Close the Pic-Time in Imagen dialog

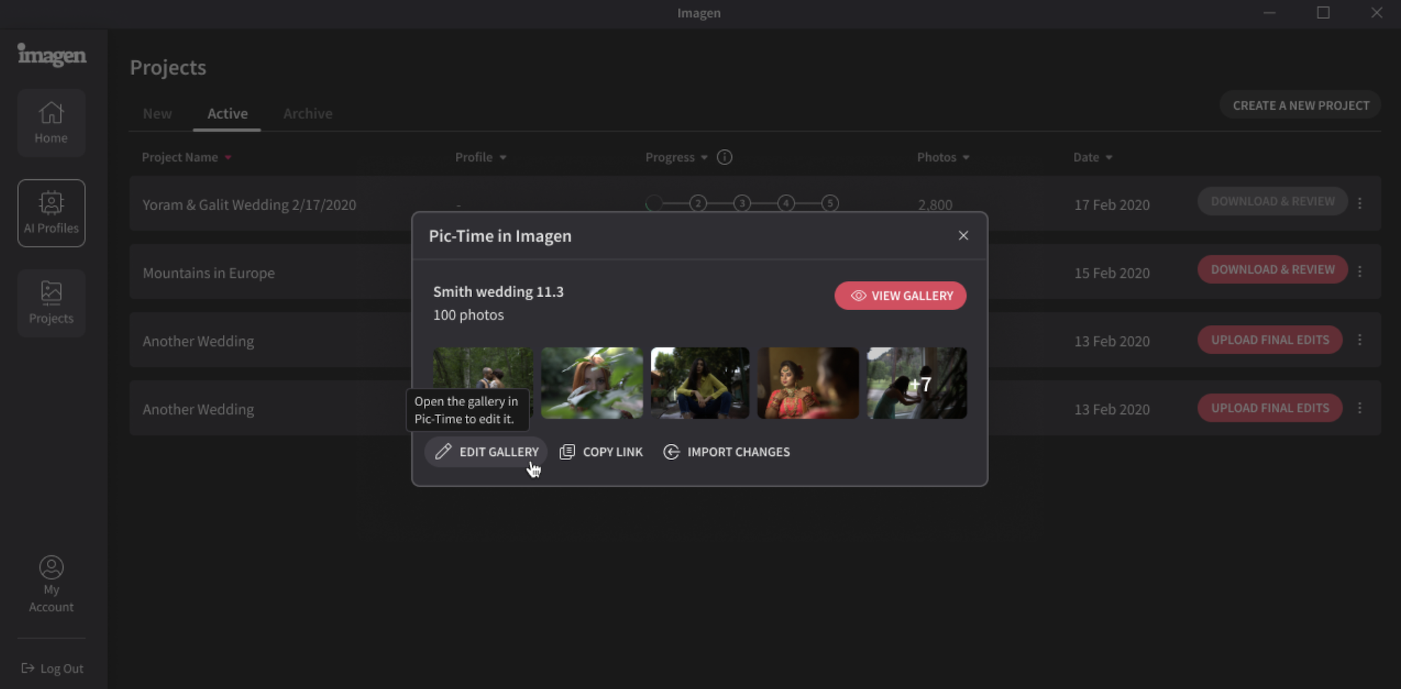click(963, 235)
